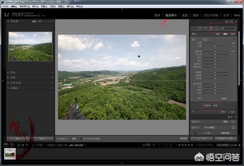This screenshot has height=166, width=244.
Task: Open the 地图 (Map) module
Action: (x=185, y=15)
